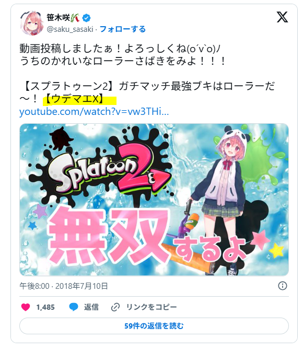Open the info circle icon
Image resolution: width=303 pixels, height=351 pixels.
point(283,286)
